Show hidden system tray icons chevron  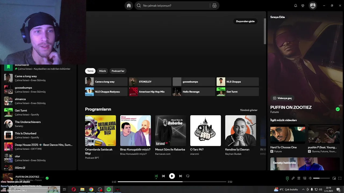303,190
